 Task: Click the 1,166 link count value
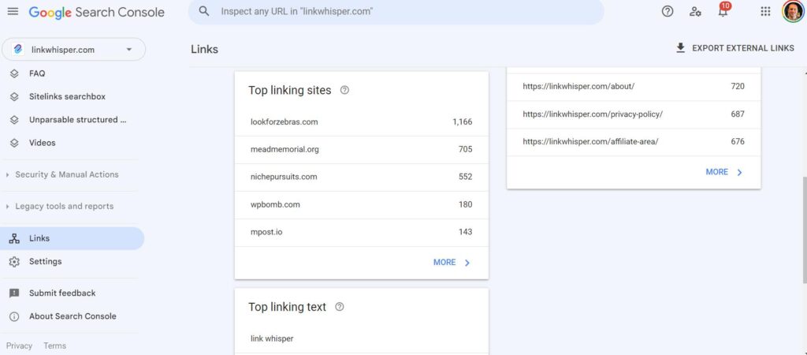pos(462,122)
